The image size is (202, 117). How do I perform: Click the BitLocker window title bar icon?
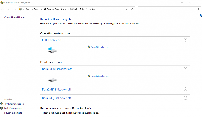tap(2, 3)
